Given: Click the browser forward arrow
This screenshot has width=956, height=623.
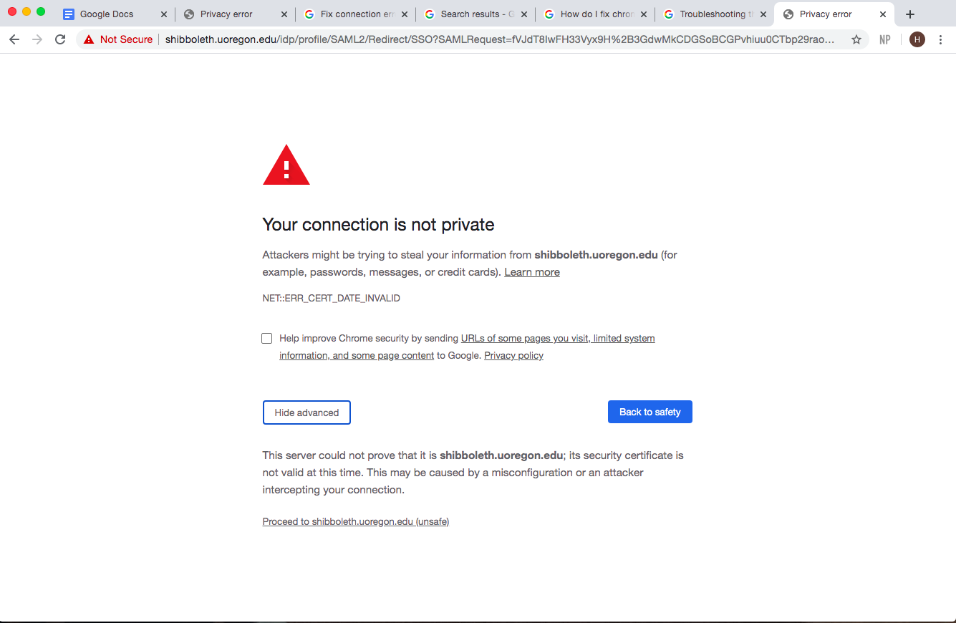Looking at the screenshot, I should [37, 39].
